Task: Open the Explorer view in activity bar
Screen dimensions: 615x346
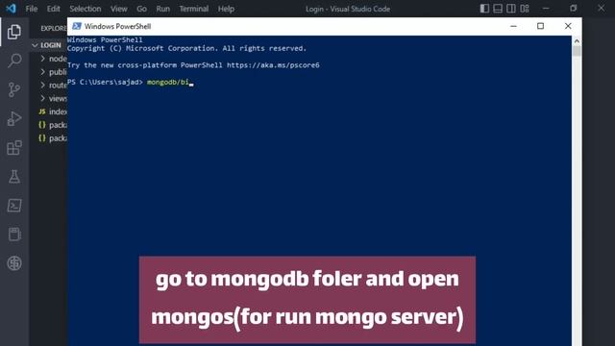Action: pyautogui.click(x=14, y=32)
